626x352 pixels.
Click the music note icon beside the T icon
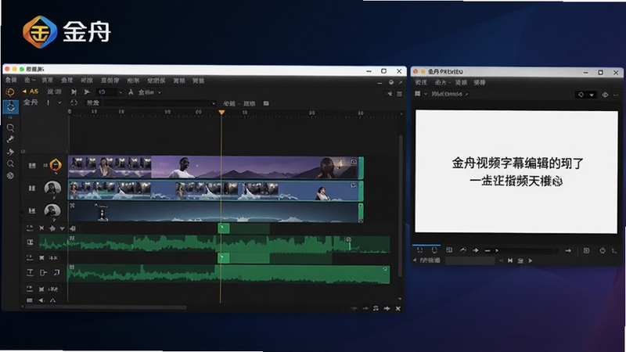pos(56,272)
